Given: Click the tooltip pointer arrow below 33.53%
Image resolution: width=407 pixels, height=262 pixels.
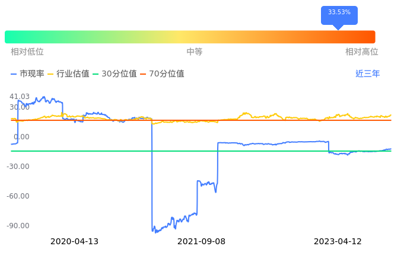Looking at the screenshot, I should click(338, 27).
